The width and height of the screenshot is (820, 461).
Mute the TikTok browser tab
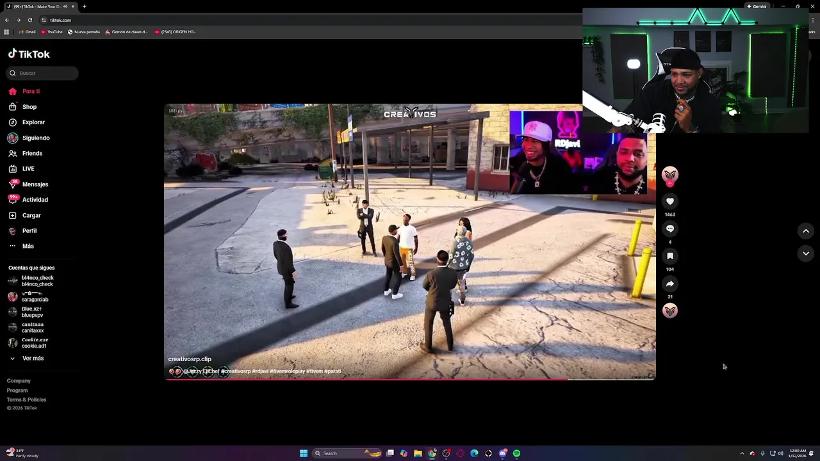coord(65,6)
